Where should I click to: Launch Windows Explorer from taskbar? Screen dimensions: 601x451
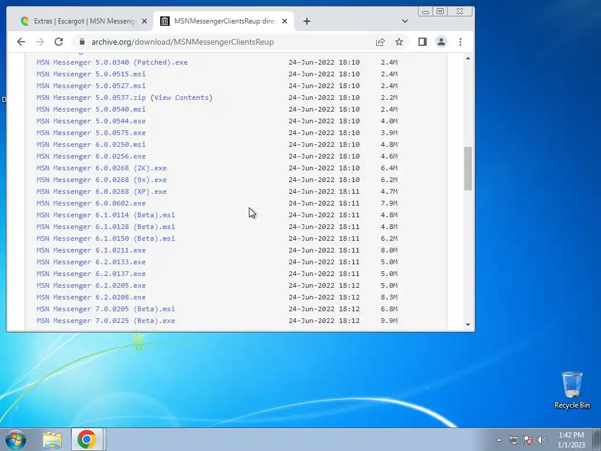pyautogui.click(x=52, y=440)
